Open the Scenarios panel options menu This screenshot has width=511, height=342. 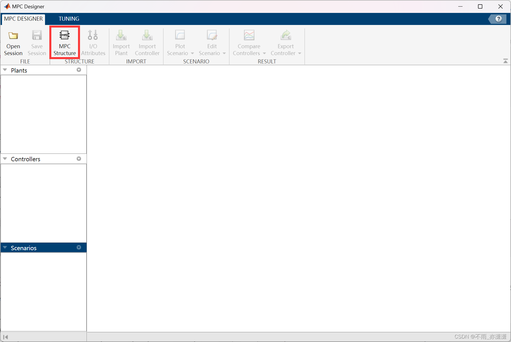tap(79, 247)
